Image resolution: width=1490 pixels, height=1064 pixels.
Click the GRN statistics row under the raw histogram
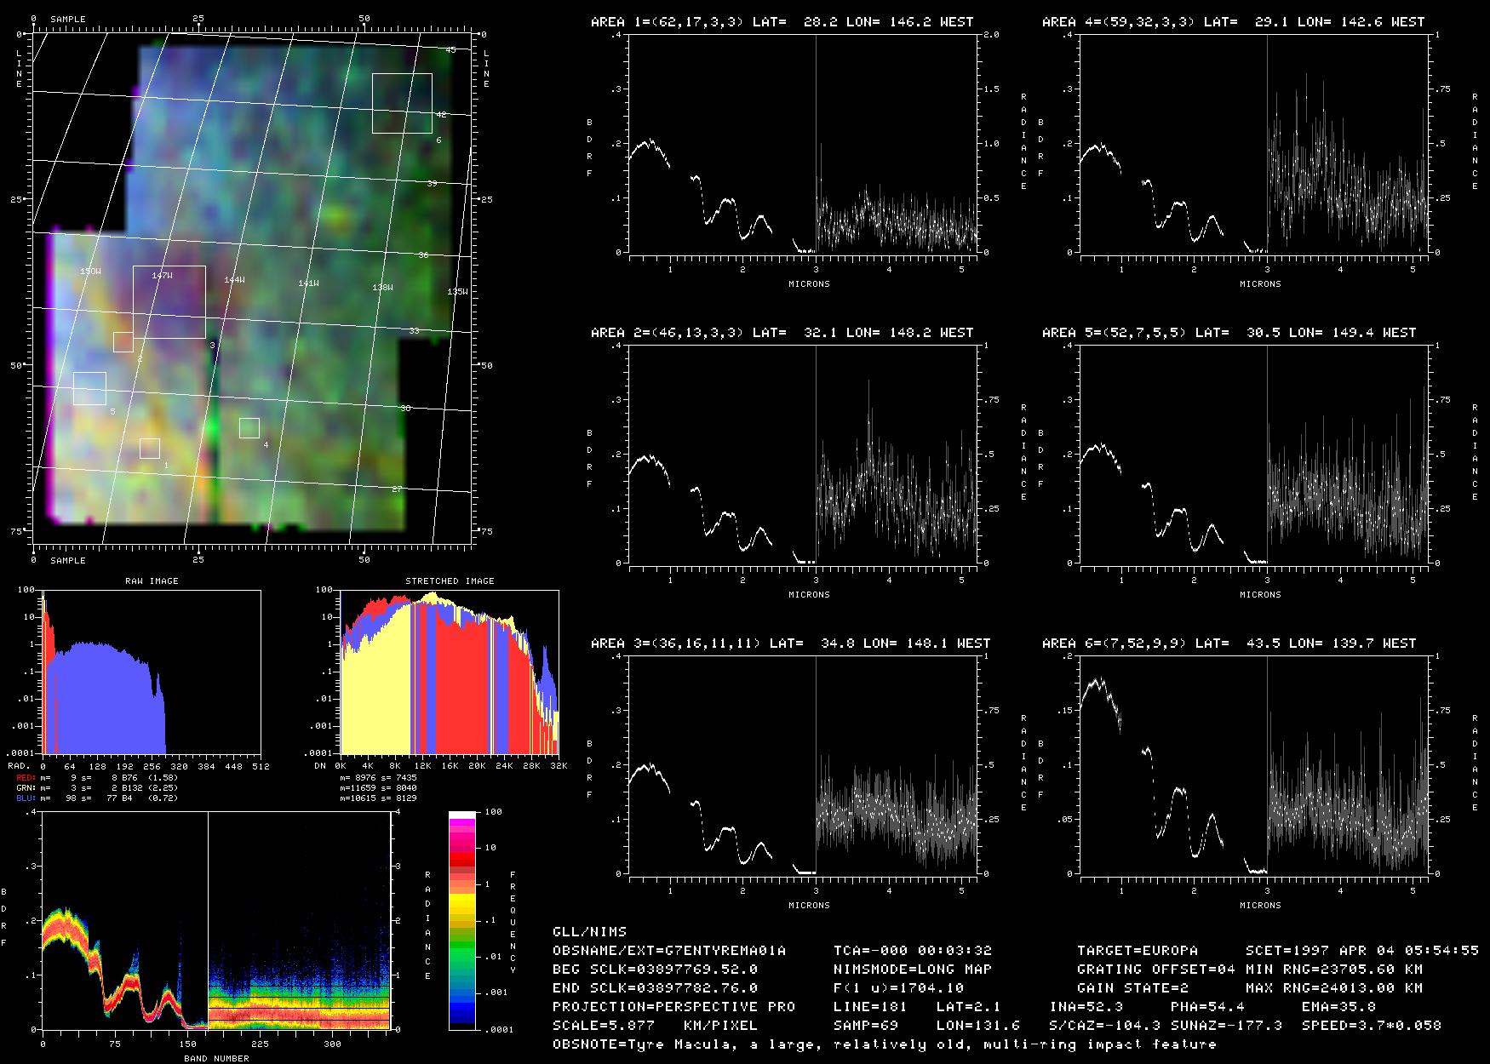click(97, 787)
